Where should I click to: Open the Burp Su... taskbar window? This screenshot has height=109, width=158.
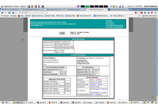click(112, 103)
